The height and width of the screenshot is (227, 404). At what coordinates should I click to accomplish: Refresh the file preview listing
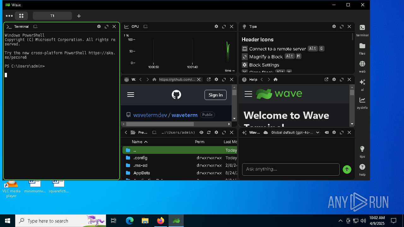(209, 132)
